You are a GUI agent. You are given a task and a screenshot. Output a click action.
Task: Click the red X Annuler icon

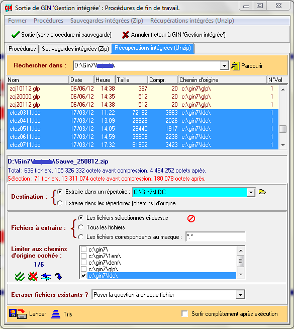(125, 35)
